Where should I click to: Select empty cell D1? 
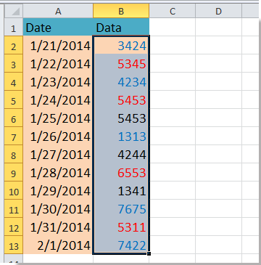point(218,27)
